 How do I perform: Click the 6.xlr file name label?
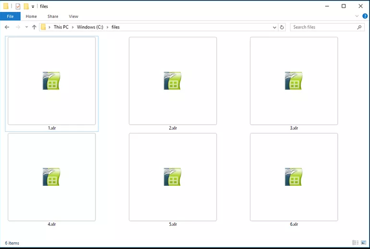coord(294,224)
